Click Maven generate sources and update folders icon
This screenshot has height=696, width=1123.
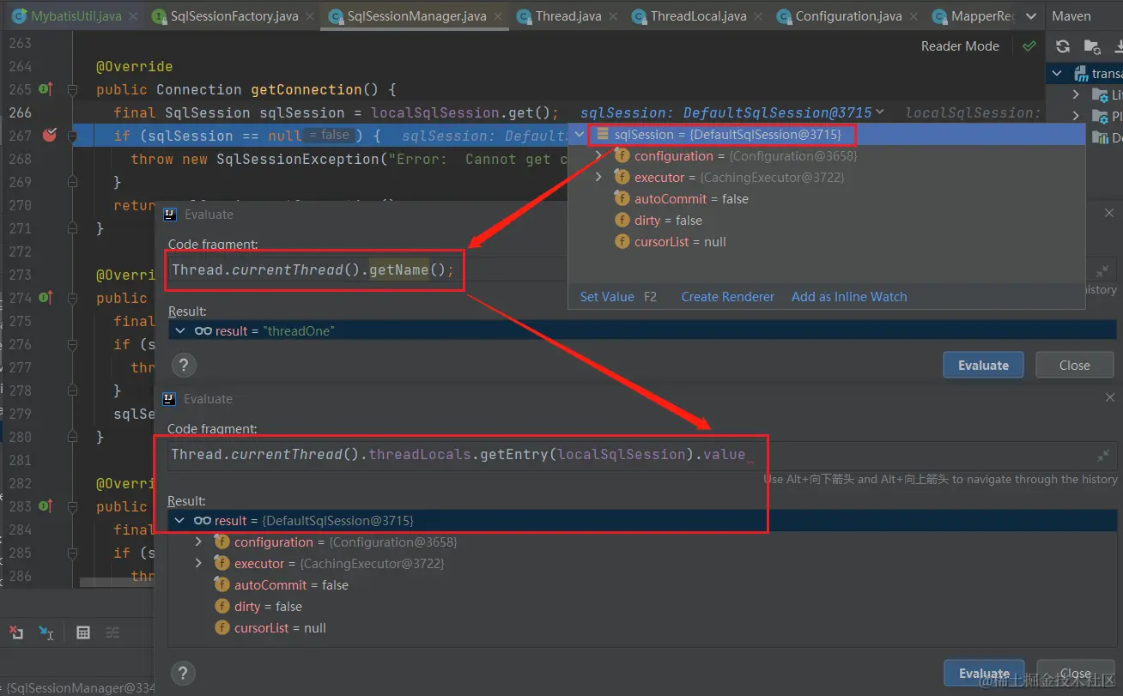(x=1091, y=46)
